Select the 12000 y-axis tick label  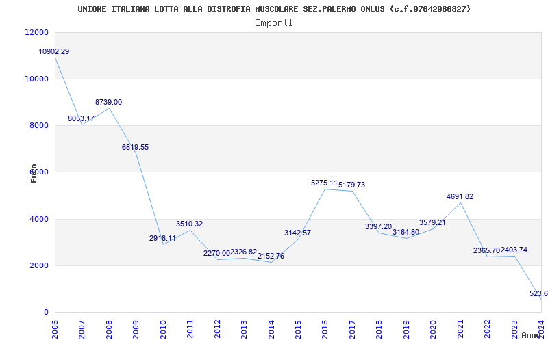(36, 32)
